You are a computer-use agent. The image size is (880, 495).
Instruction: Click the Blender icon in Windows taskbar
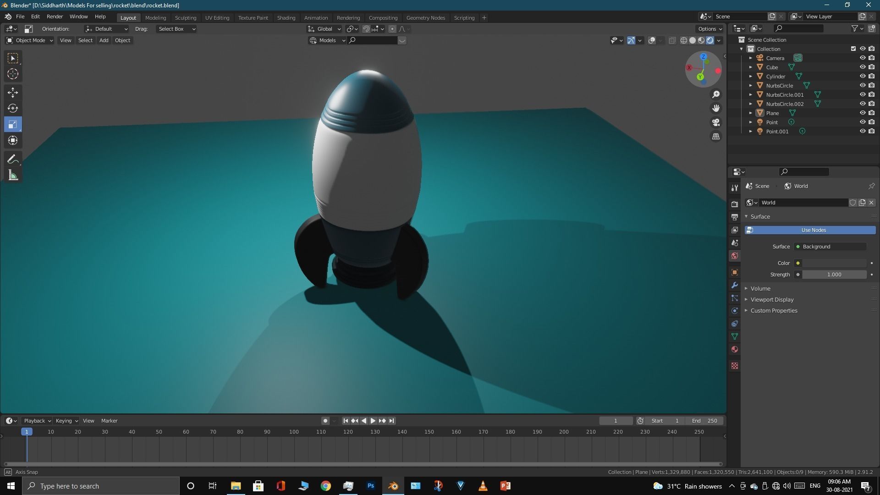pyautogui.click(x=393, y=486)
